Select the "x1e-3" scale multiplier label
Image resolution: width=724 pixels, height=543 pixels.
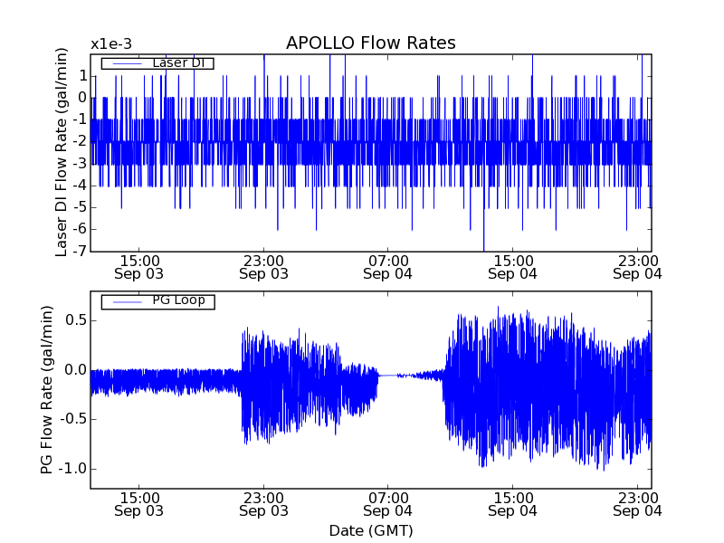click(x=111, y=44)
